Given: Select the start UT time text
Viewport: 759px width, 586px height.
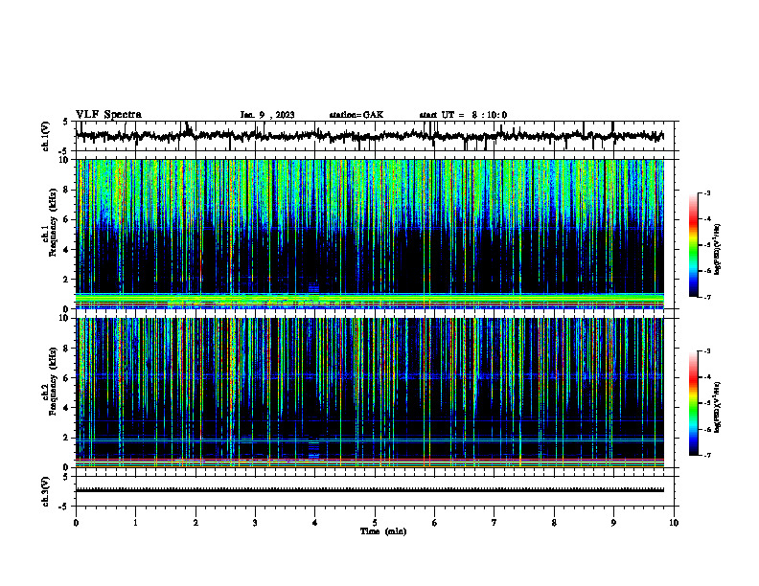Looking at the screenshot, I should [x=463, y=115].
